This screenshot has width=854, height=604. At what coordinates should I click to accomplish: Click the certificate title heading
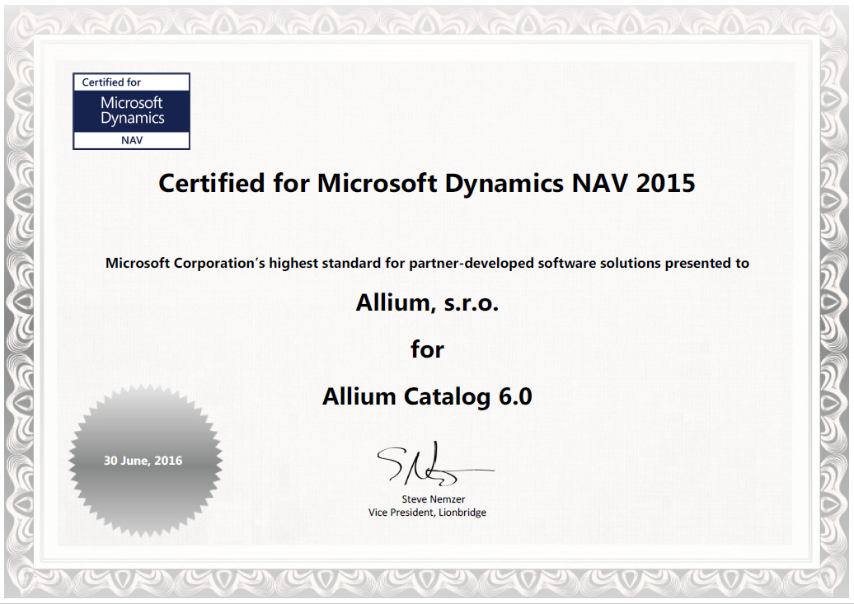pos(426,183)
